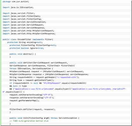The image size is (132, 126).
Task: Click 'import javax.servlet.FilterChain;' line
Action: pos(22,16)
